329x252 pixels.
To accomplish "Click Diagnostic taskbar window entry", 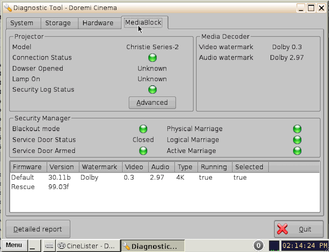I will (153, 245).
